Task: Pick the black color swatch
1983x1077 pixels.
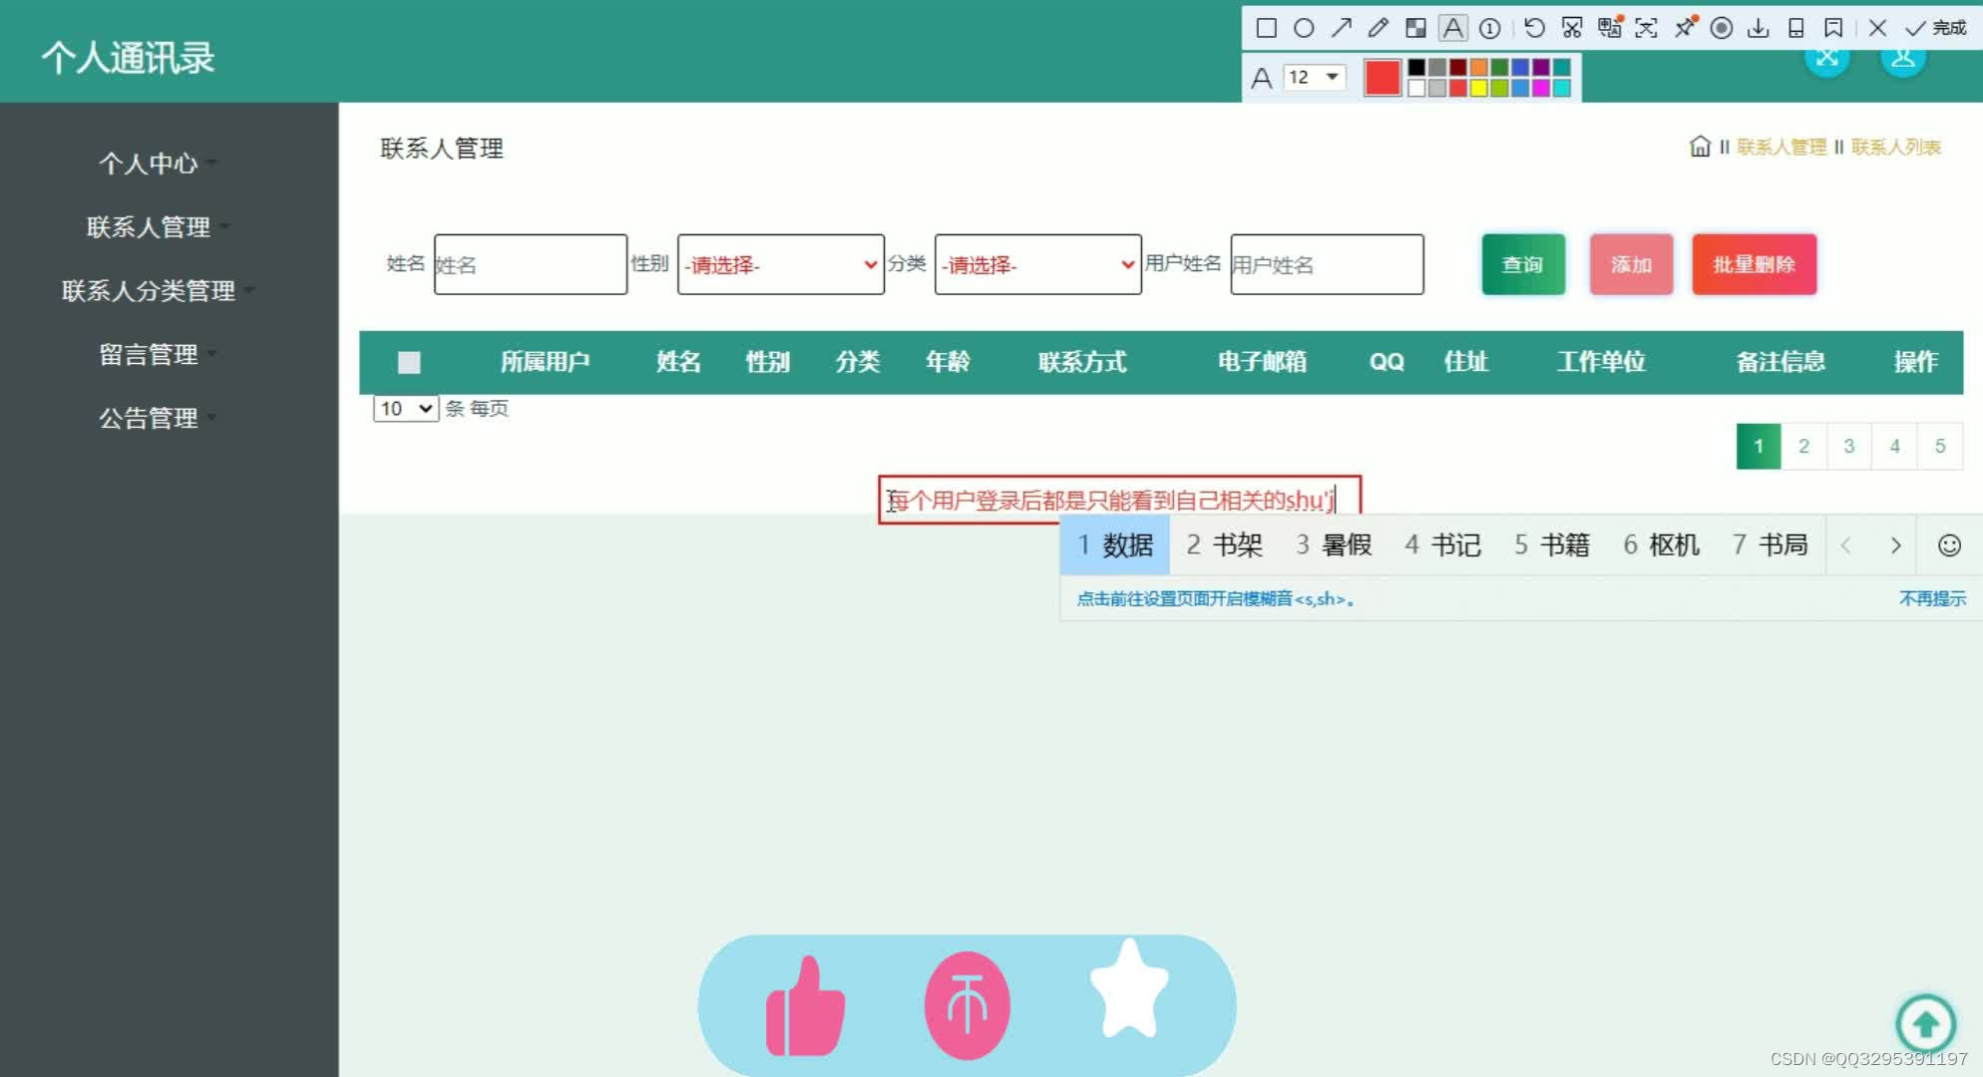Action: pos(1416,68)
